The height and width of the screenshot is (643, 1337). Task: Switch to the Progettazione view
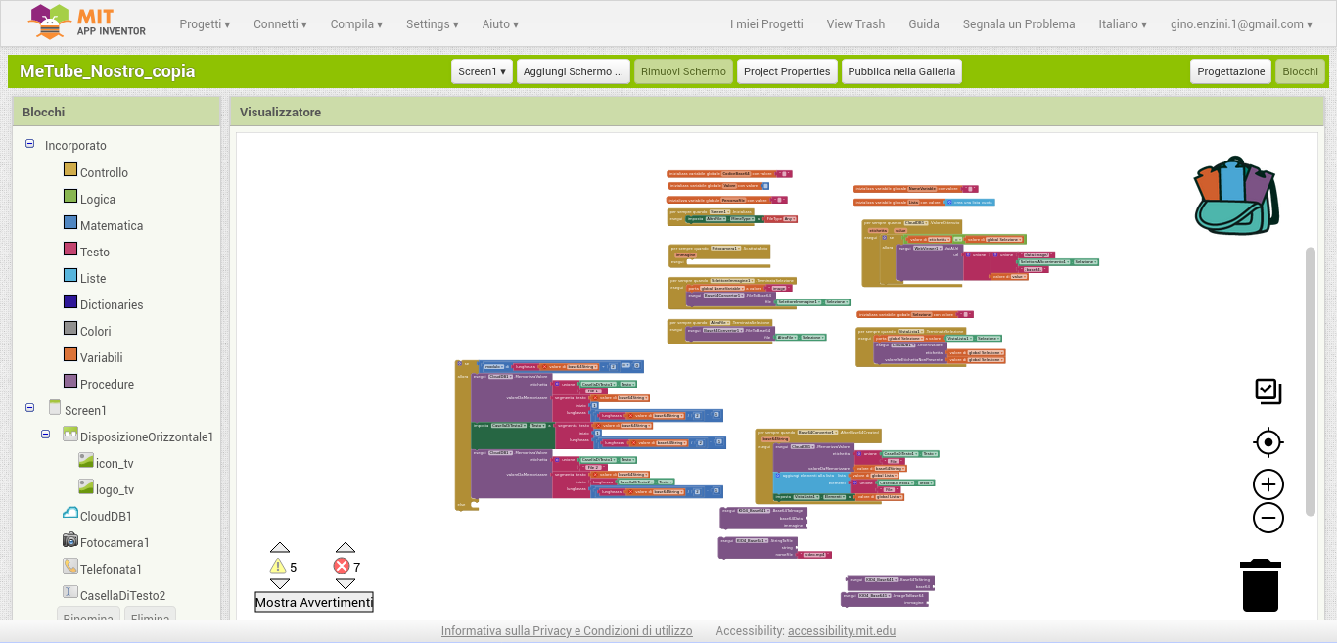[x=1230, y=71]
